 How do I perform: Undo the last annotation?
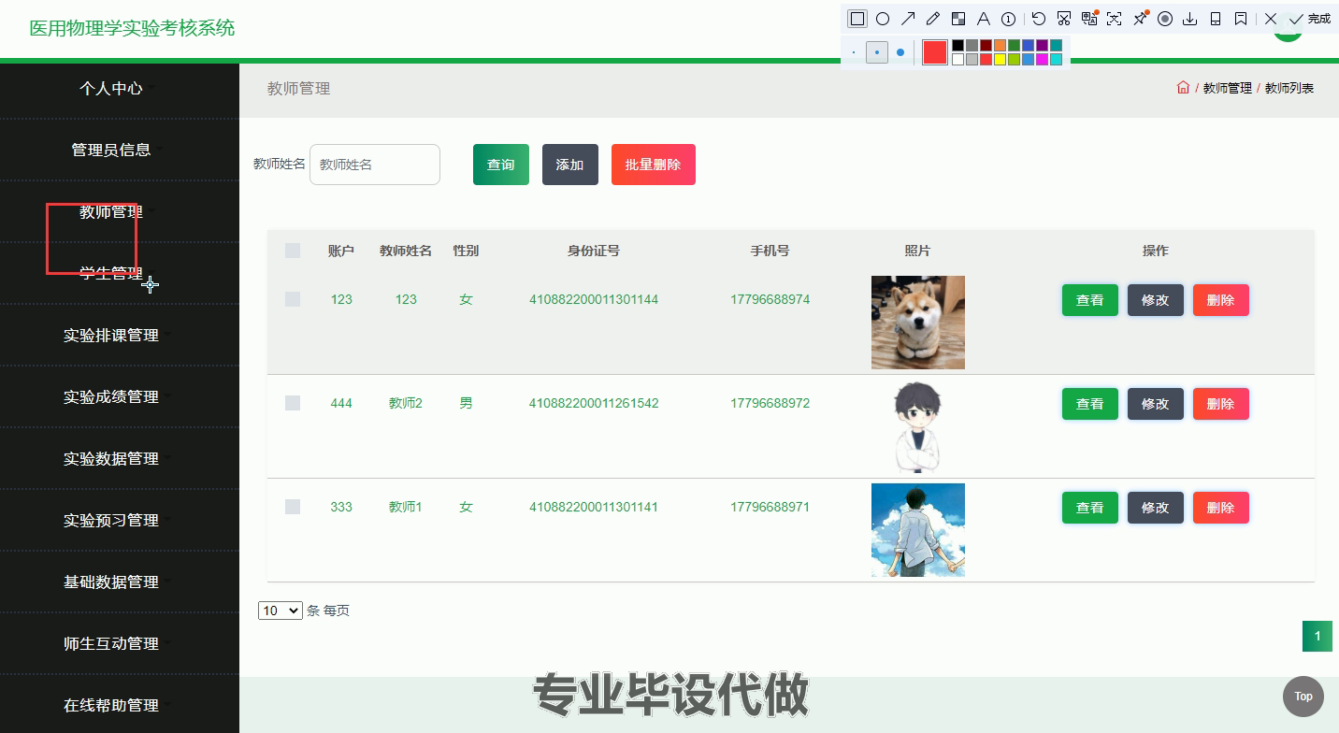1039,19
